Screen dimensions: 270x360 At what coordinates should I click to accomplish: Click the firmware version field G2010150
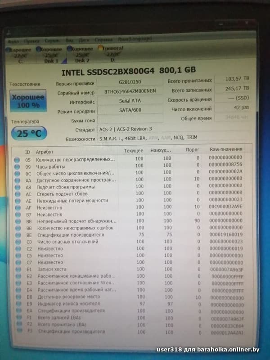[x=130, y=82]
